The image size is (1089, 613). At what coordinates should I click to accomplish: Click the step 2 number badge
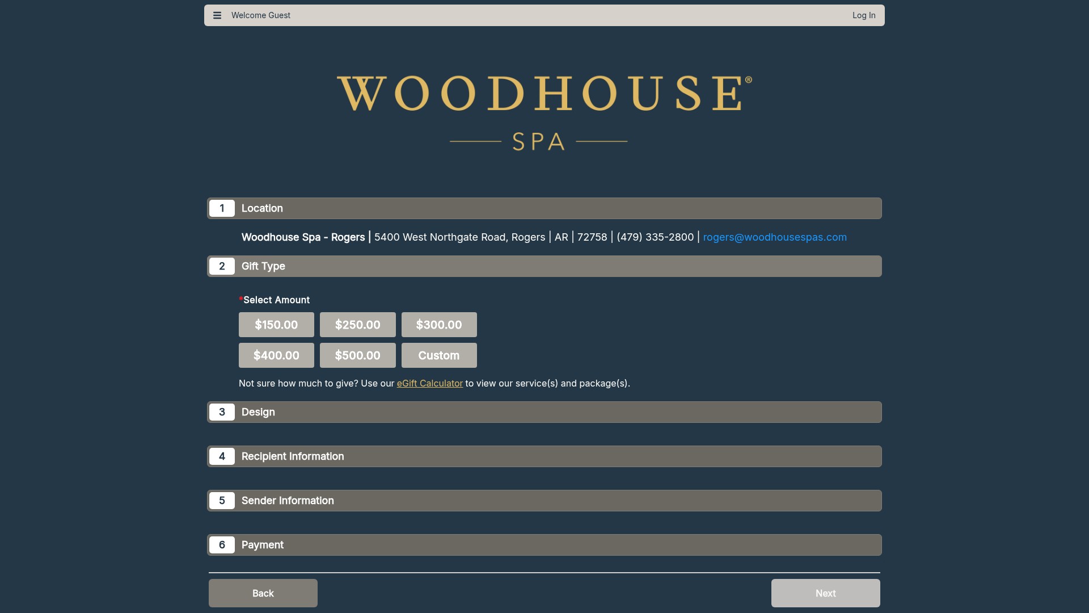(222, 266)
